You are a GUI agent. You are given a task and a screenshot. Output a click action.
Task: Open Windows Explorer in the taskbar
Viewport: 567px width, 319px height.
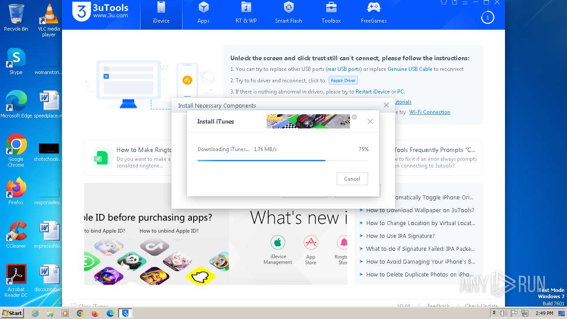(x=50, y=313)
